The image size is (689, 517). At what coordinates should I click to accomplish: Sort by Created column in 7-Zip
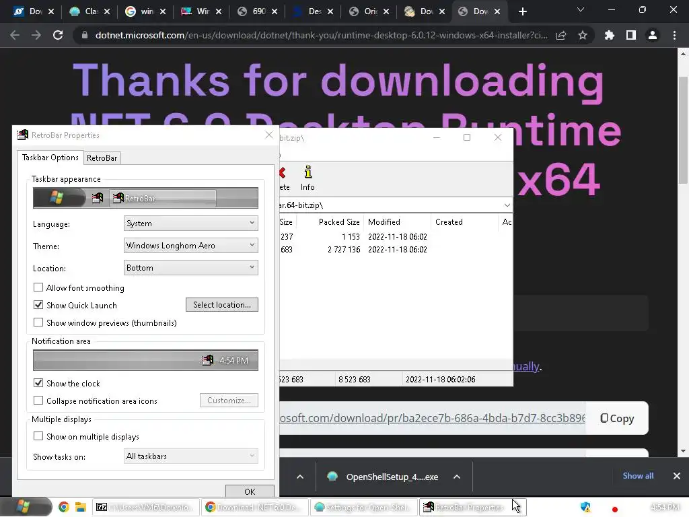click(464, 222)
